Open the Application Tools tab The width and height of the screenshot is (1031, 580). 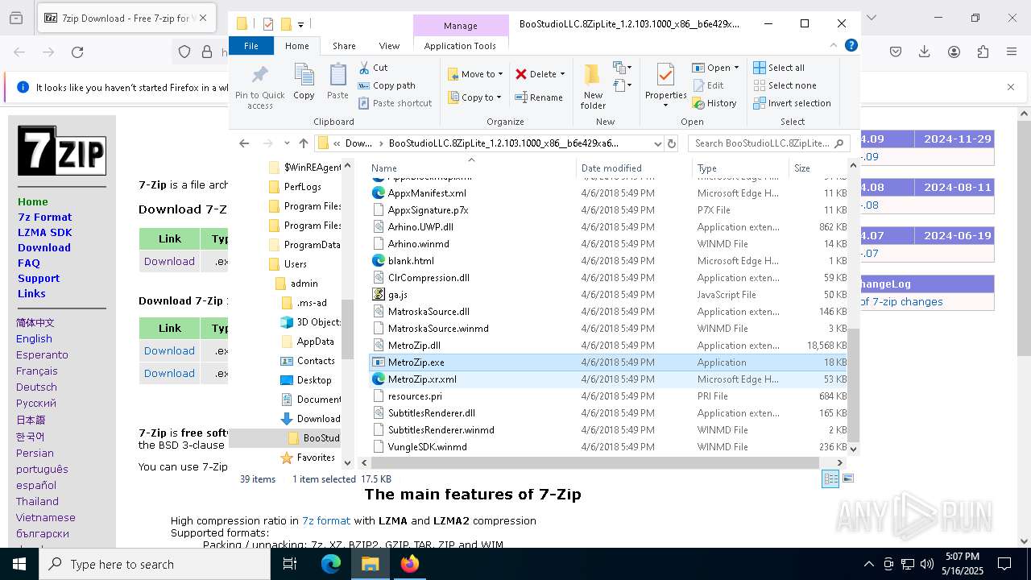[x=460, y=46]
